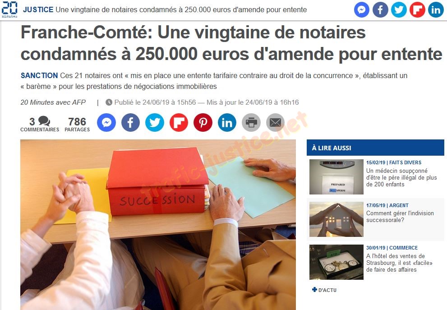447x310 pixels.
Task: Pin the article on Pinterest
Action: tap(203, 123)
